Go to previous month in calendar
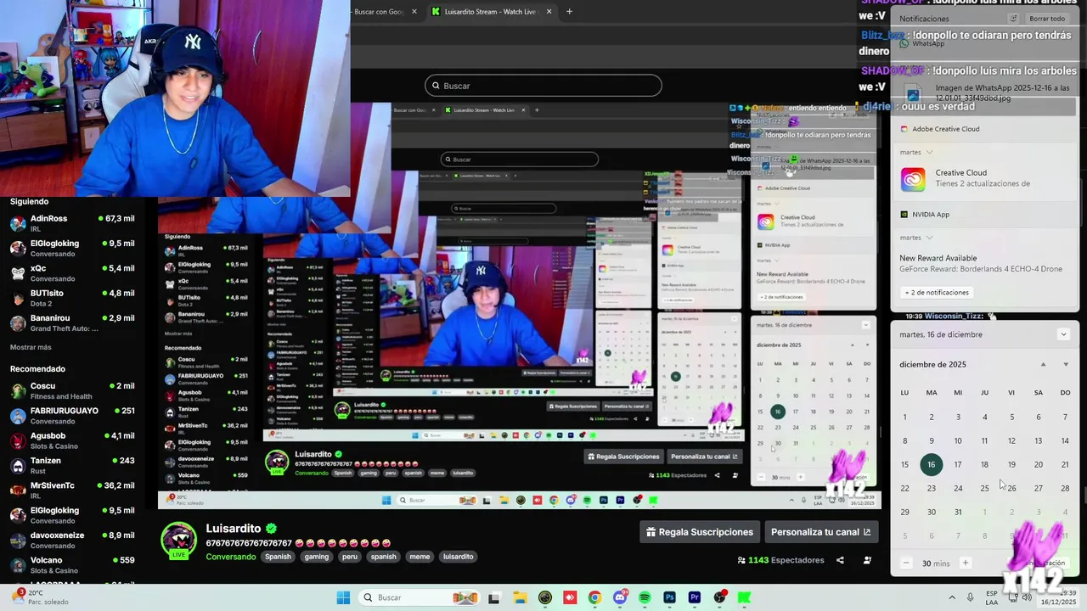This screenshot has width=1087, height=611. click(x=1044, y=364)
